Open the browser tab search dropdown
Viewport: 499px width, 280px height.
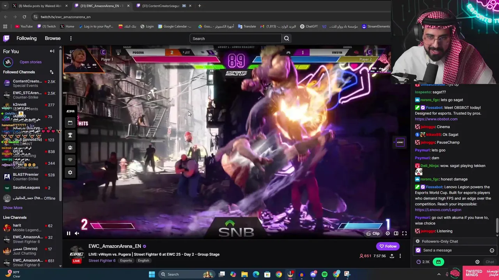[x=5, y=6]
